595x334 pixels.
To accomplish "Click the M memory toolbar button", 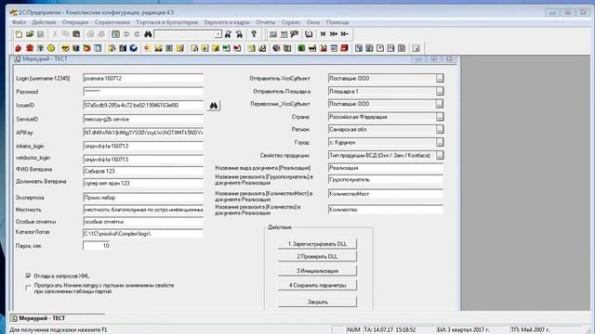I will [x=323, y=34].
